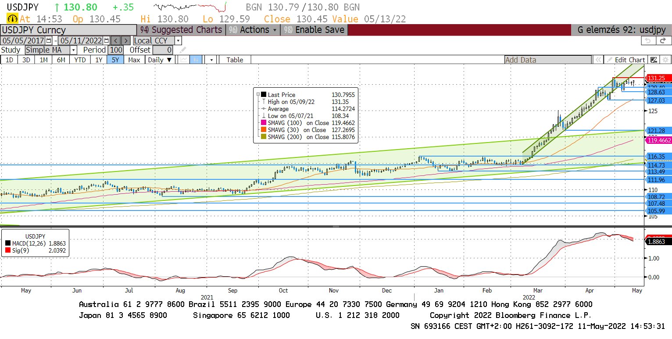Switch to line chart type icon
The width and height of the screenshot is (672, 339).
point(184,60)
